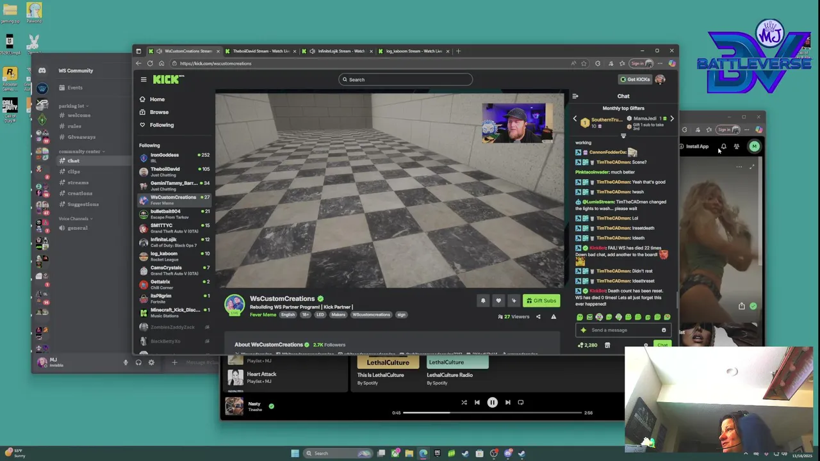
Task: Click the Gift Subs button
Action: (x=541, y=300)
